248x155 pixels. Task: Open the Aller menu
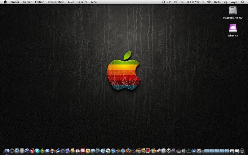pyautogui.click(x=71, y=2)
